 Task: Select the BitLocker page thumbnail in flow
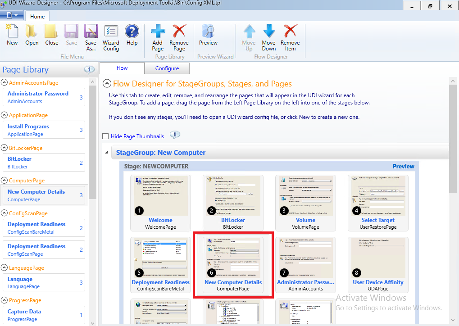(x=233, y=203)
